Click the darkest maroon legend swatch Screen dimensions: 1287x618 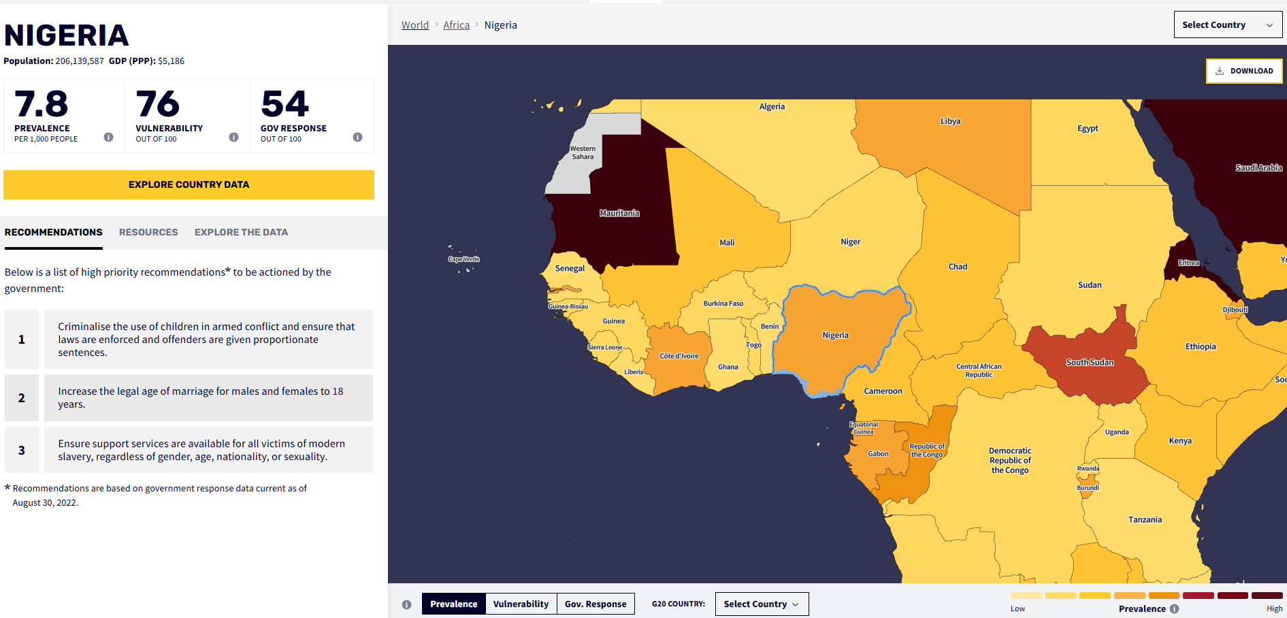pos(1267,596)
